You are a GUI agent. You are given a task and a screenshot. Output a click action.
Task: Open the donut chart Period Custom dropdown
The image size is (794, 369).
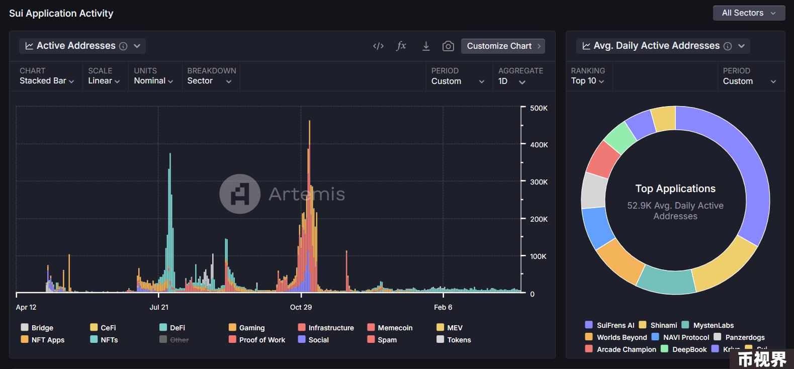[749, 81]
